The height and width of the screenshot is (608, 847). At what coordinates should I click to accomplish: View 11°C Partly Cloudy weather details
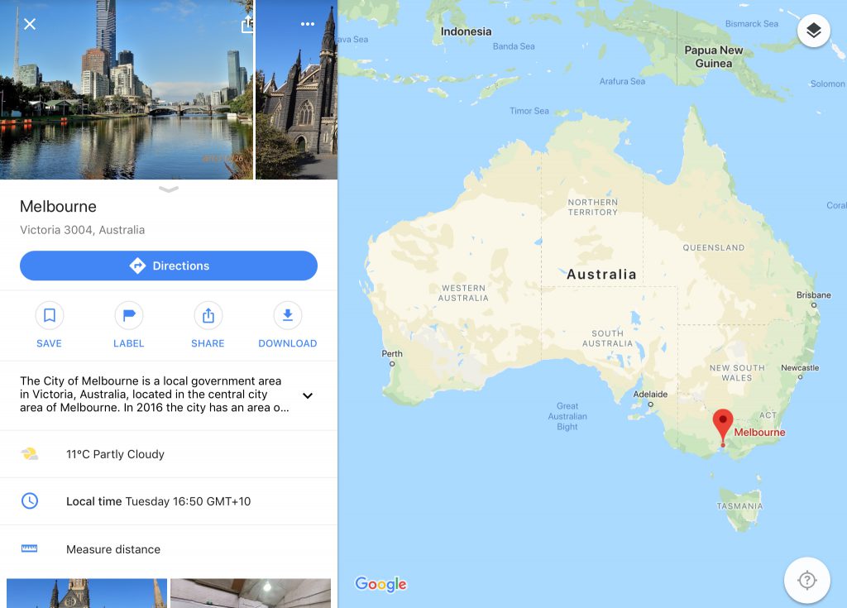pyautogui.click(x=169, y=454)
